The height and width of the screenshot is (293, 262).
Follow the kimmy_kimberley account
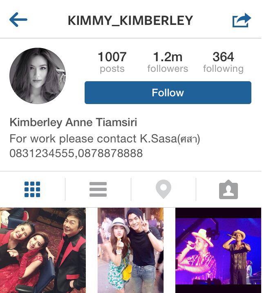click(168, 93)
